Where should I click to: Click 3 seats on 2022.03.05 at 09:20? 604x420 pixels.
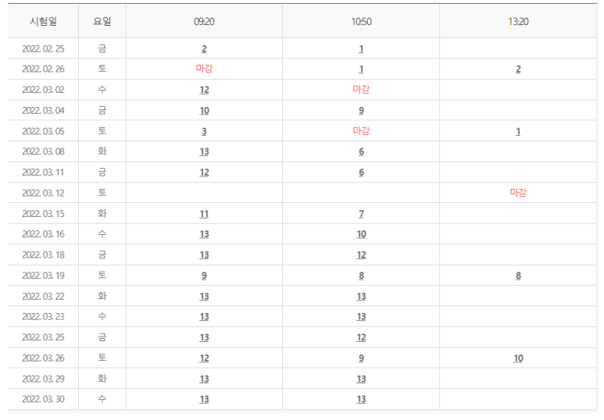[204, 131]
